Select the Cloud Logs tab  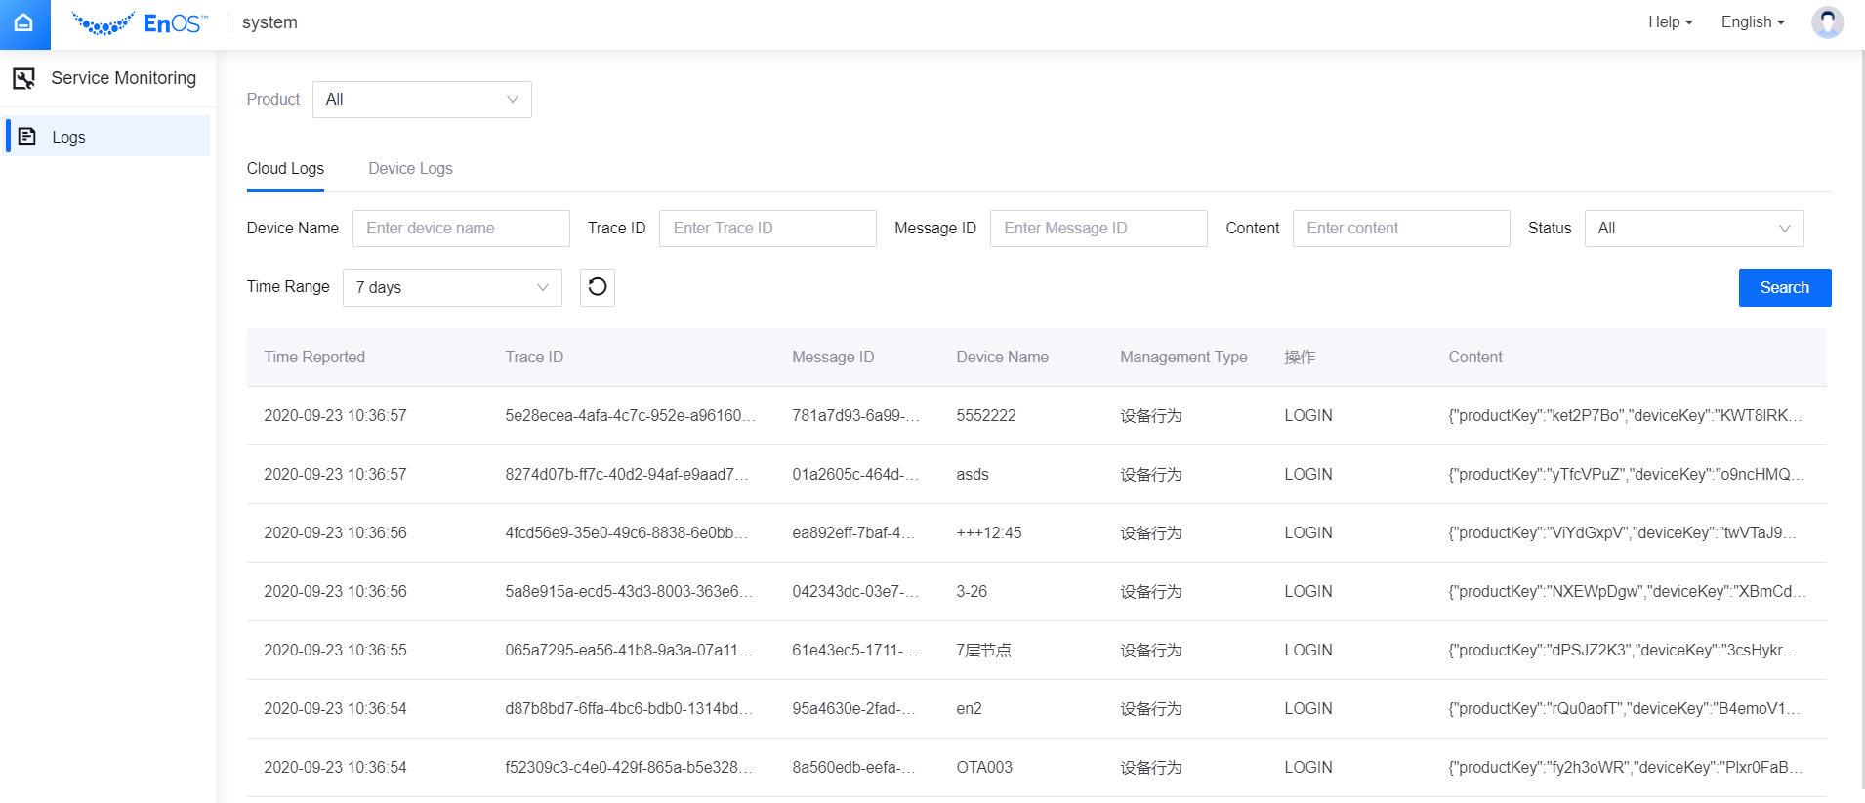pyautogui.click(x=285, y=169)
